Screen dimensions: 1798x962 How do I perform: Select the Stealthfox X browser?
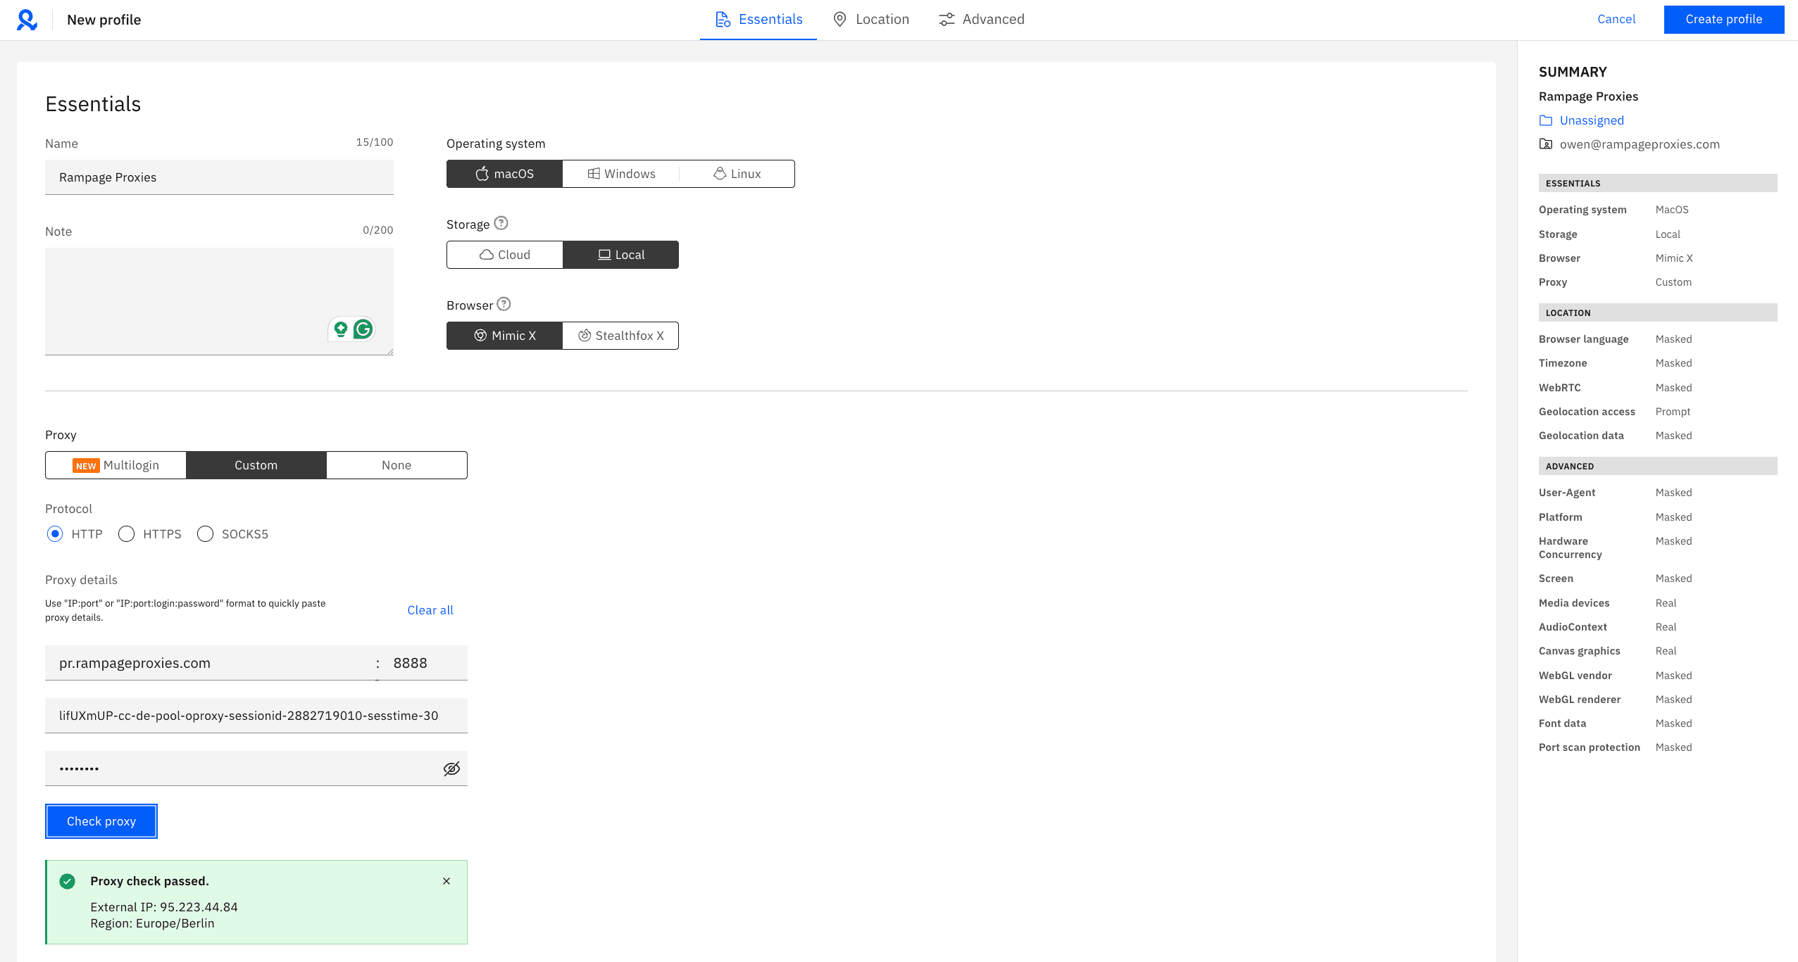point(621,336)
